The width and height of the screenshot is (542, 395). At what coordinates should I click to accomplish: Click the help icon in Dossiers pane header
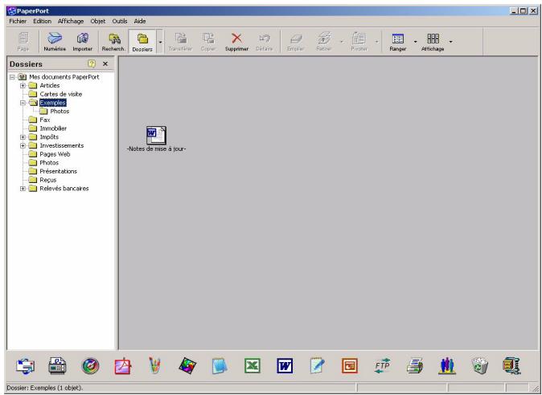point(91,63)
